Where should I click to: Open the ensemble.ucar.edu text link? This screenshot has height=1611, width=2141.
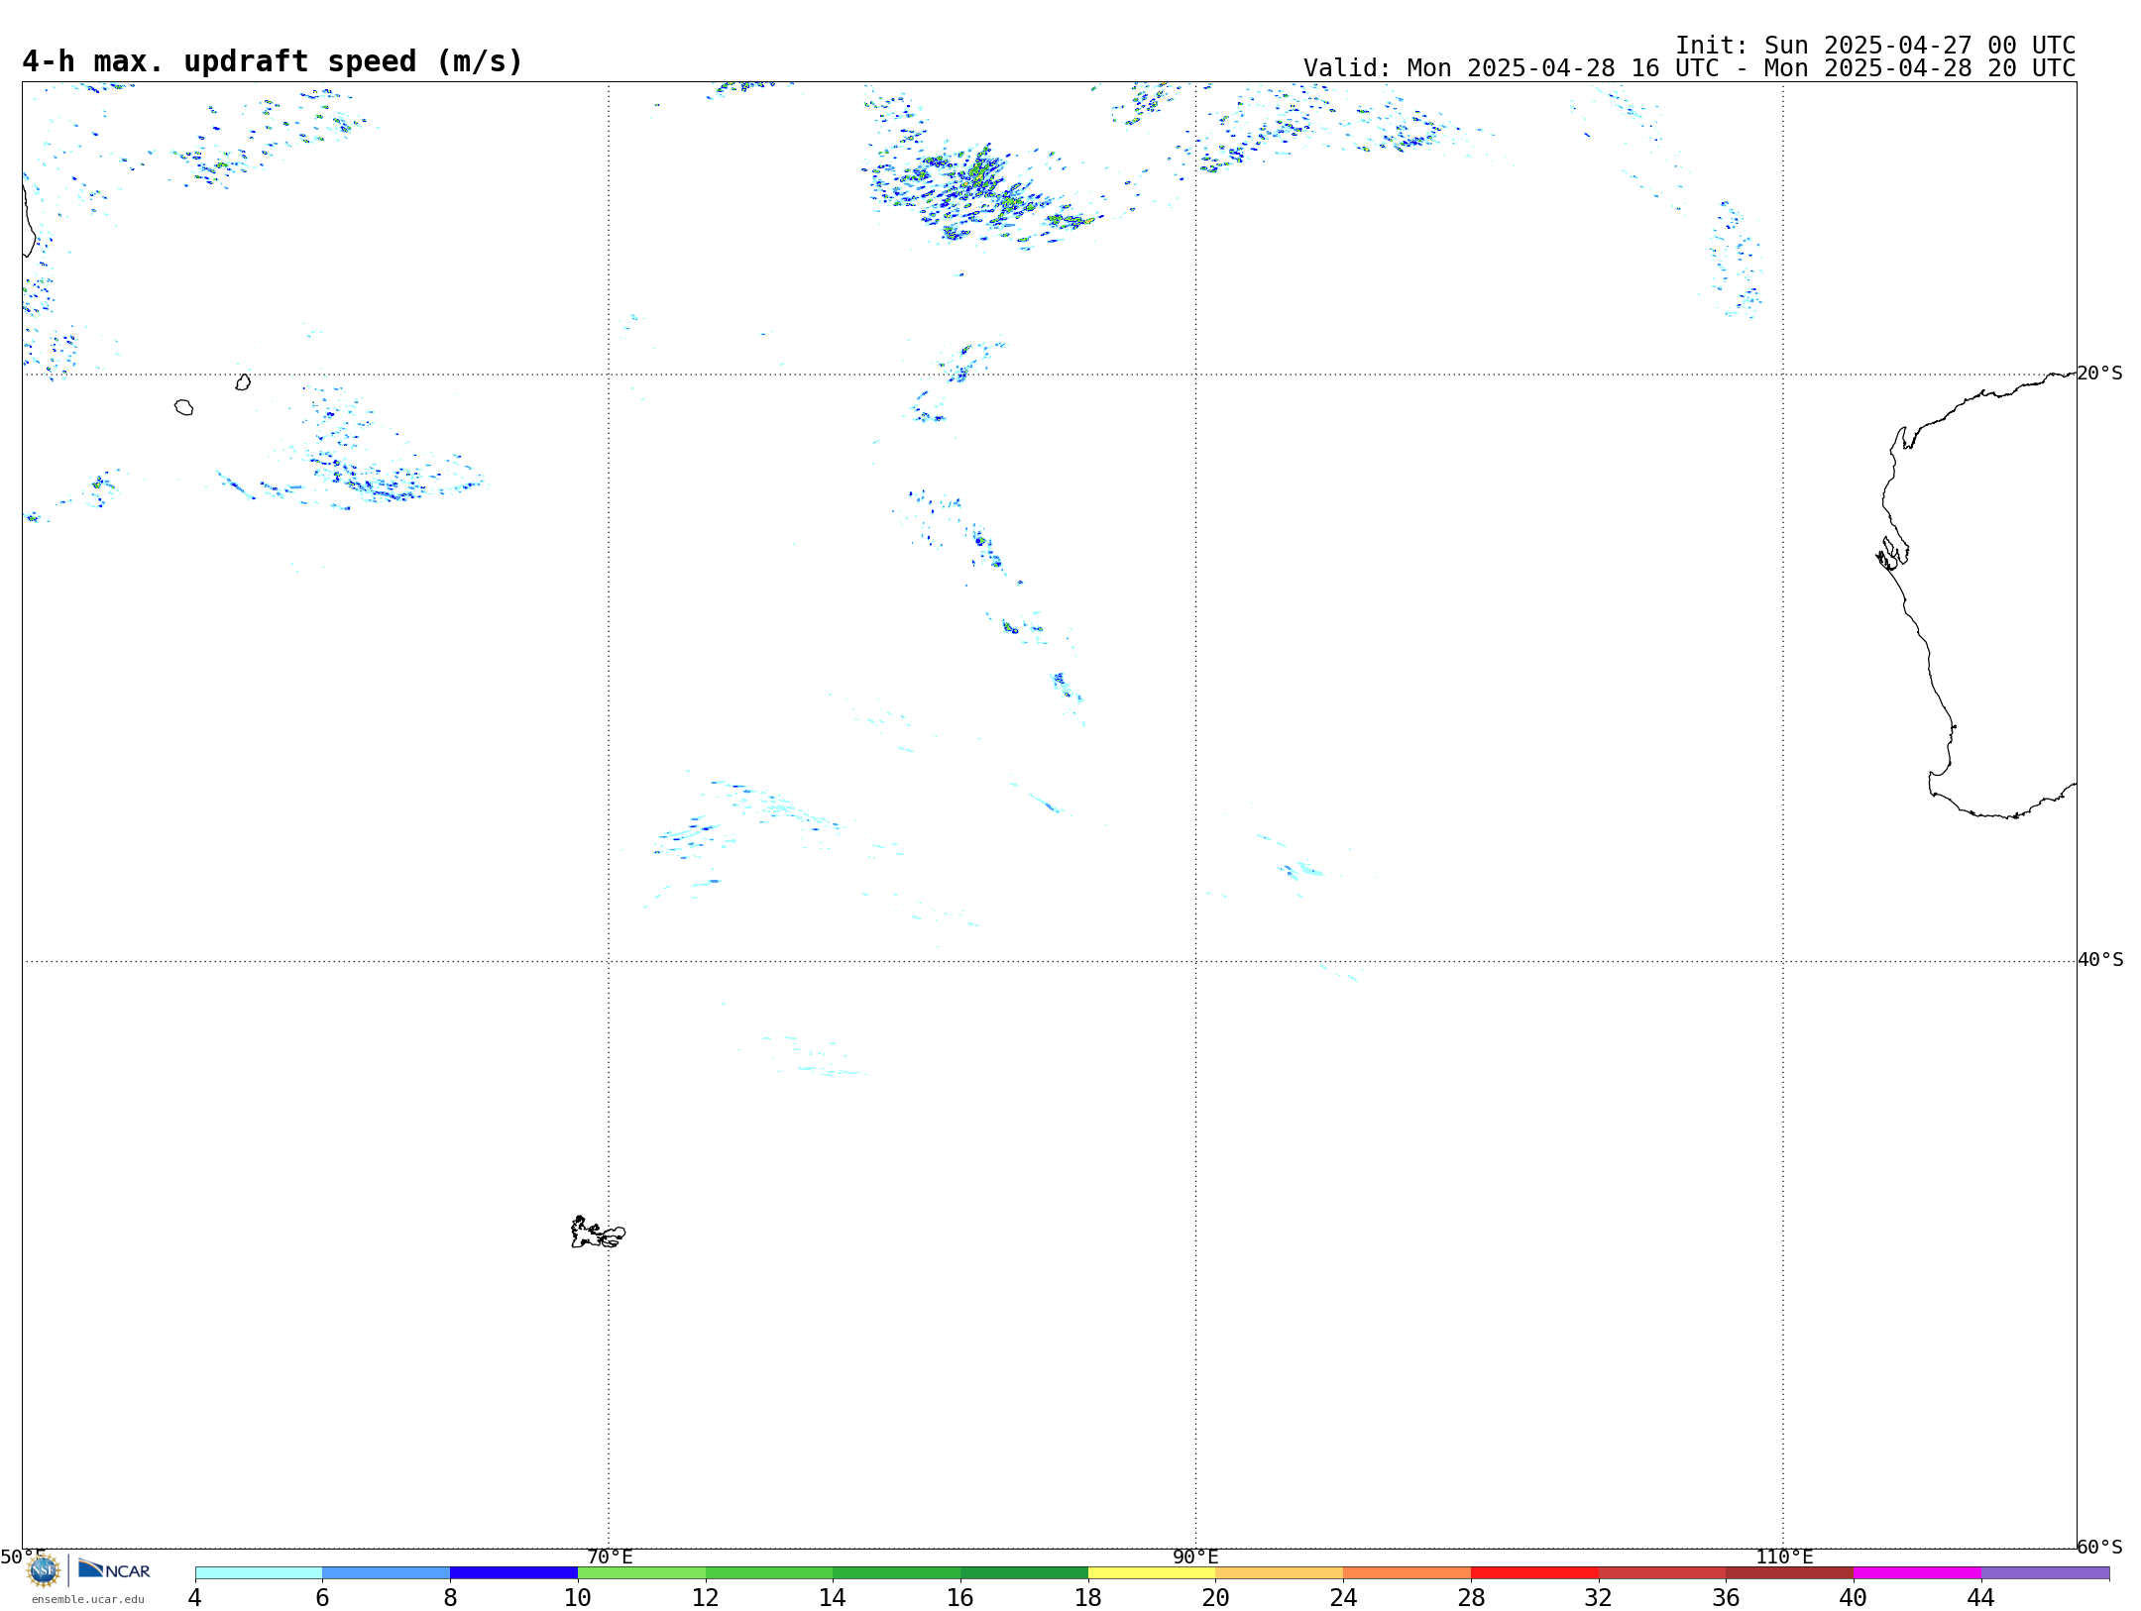(x=88, y=1599)
